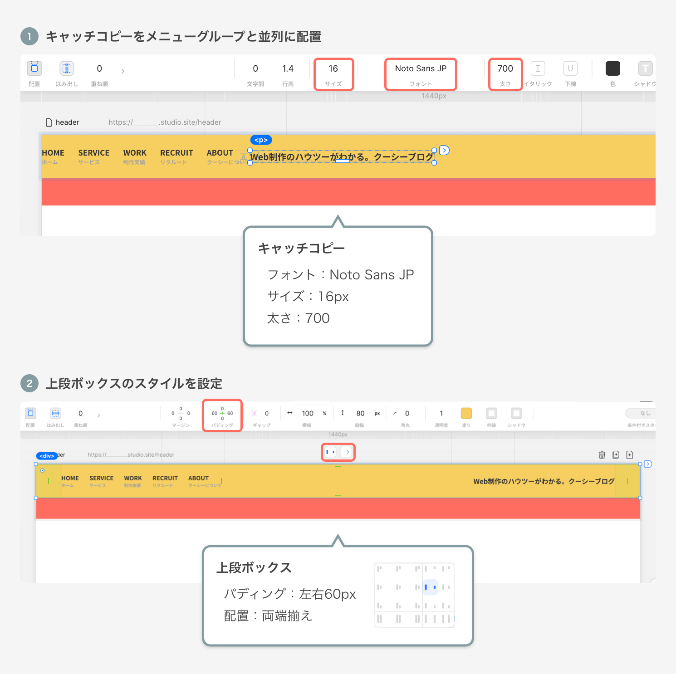Expand the chevron beside 重ね順 in the box toolbar
The image size is (676, 674).
pyautogui.click(x=98, y=415)
